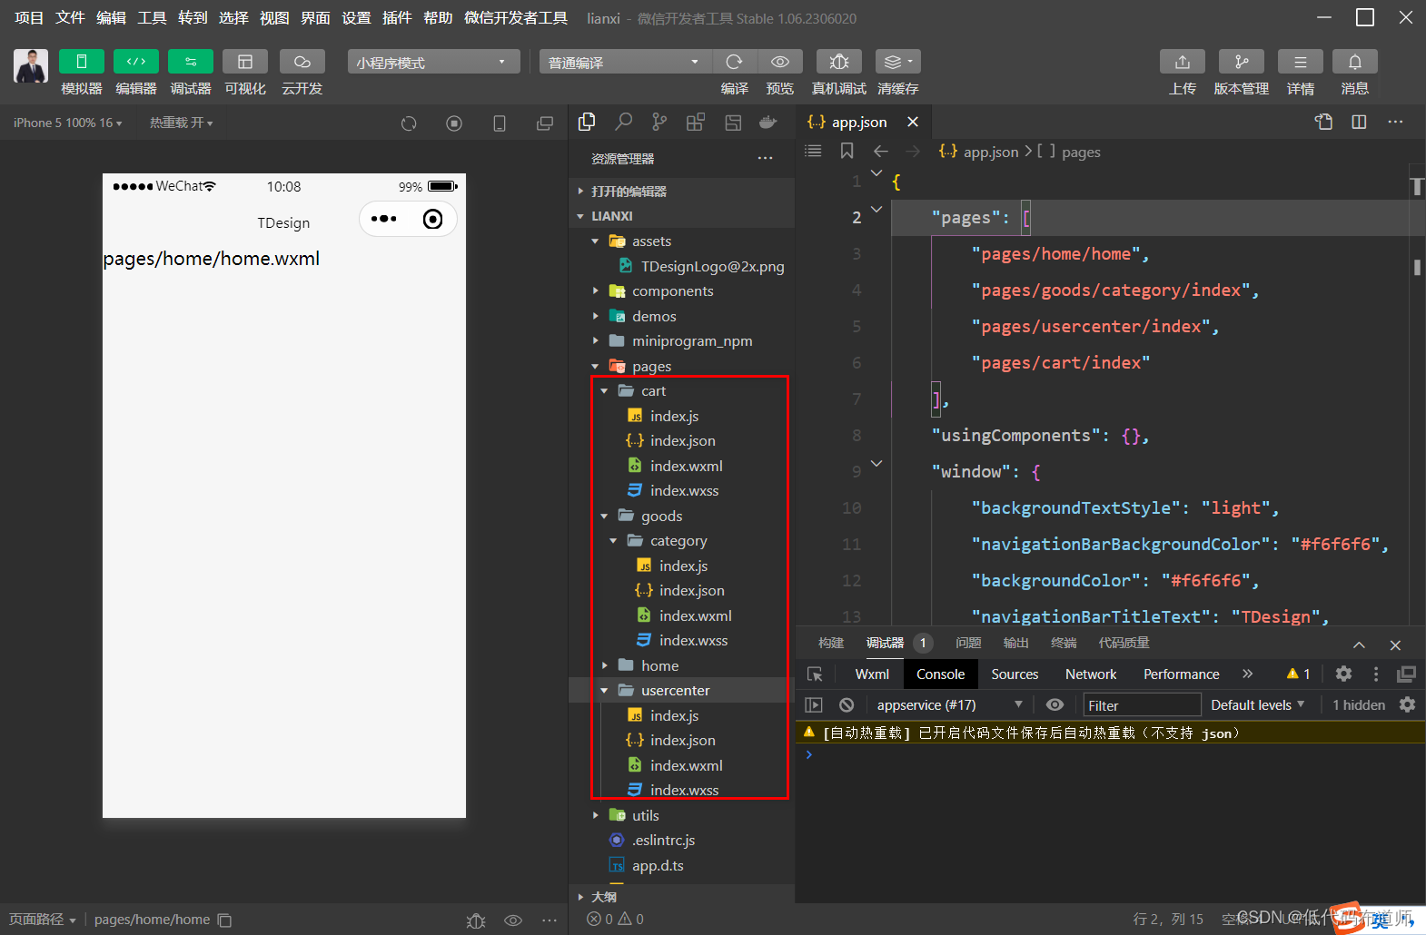Viewport: 1426px width, 935px height.
Task: Detach the simulator window
Action: point(545,123)
